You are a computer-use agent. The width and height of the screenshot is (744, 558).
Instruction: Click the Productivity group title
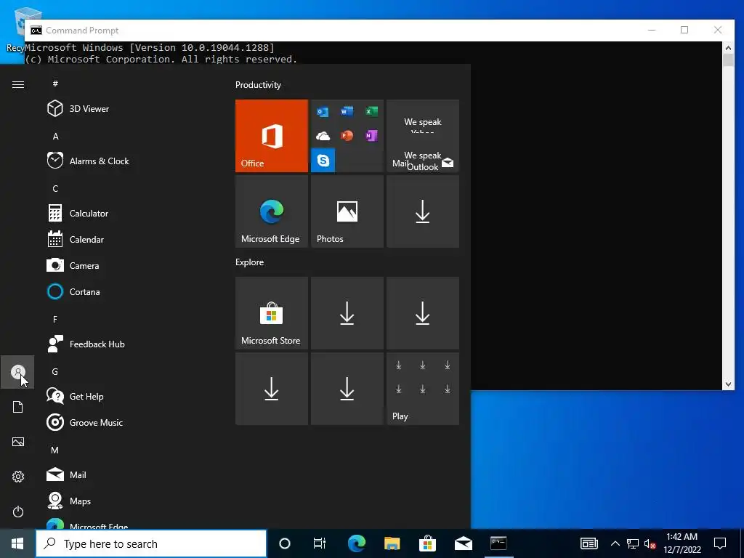pos(258,85)
